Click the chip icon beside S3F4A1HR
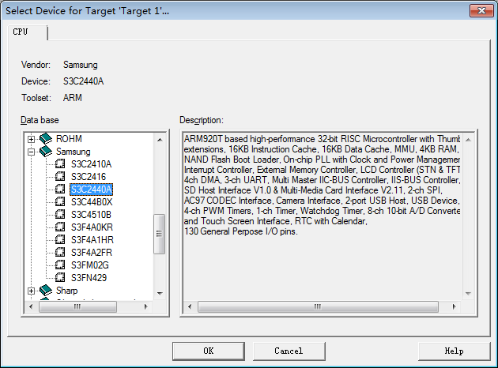 pos(60,240)
